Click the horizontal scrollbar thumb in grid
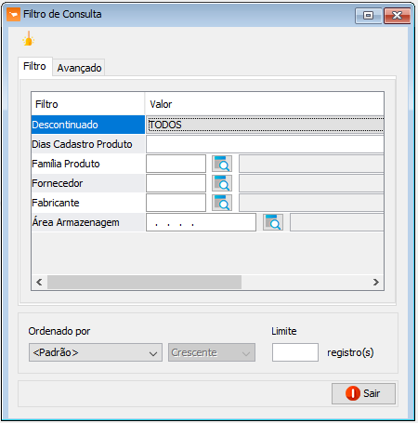Screen dimensions: 418x423 pos(144,282)
